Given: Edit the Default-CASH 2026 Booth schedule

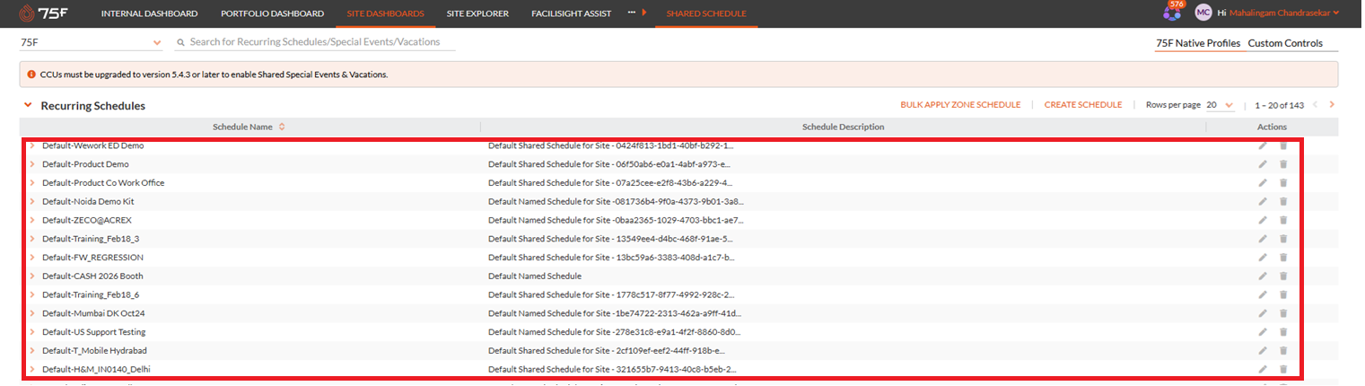Looking at the screenshot, I should point(1263,276).
